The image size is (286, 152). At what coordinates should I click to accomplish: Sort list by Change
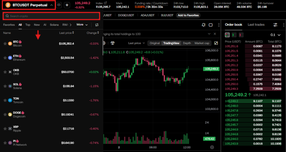coord(93,33)
